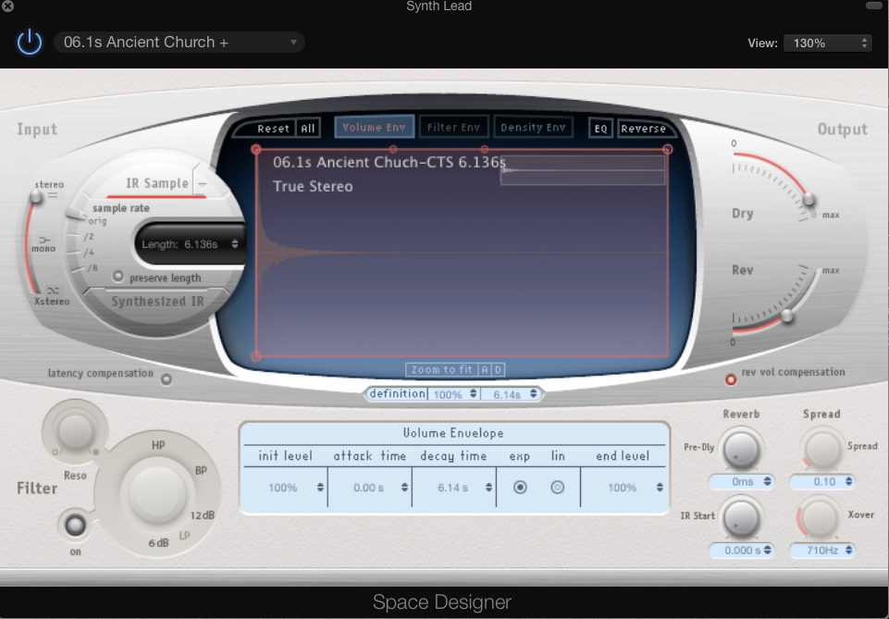Select the exp decay radio button
The width and height of the screenshot is (889, 619).
[520, 488]
